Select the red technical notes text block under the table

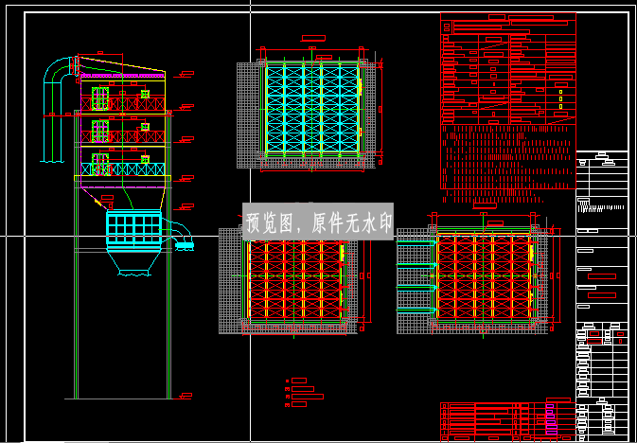click(508, 164)
